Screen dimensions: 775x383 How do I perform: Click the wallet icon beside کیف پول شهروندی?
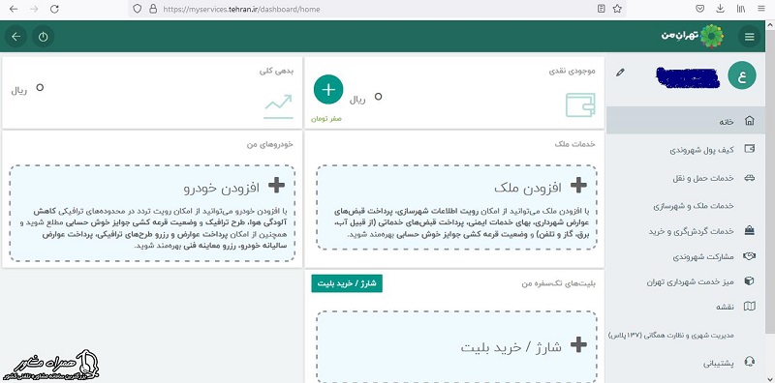coord(749,149)
